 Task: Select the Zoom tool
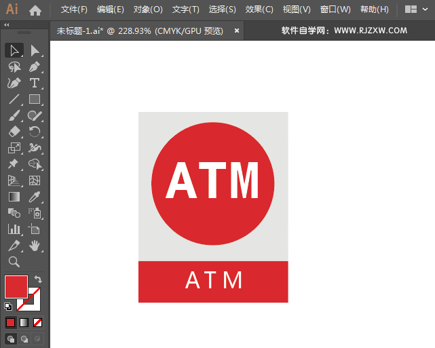(14, 262)
